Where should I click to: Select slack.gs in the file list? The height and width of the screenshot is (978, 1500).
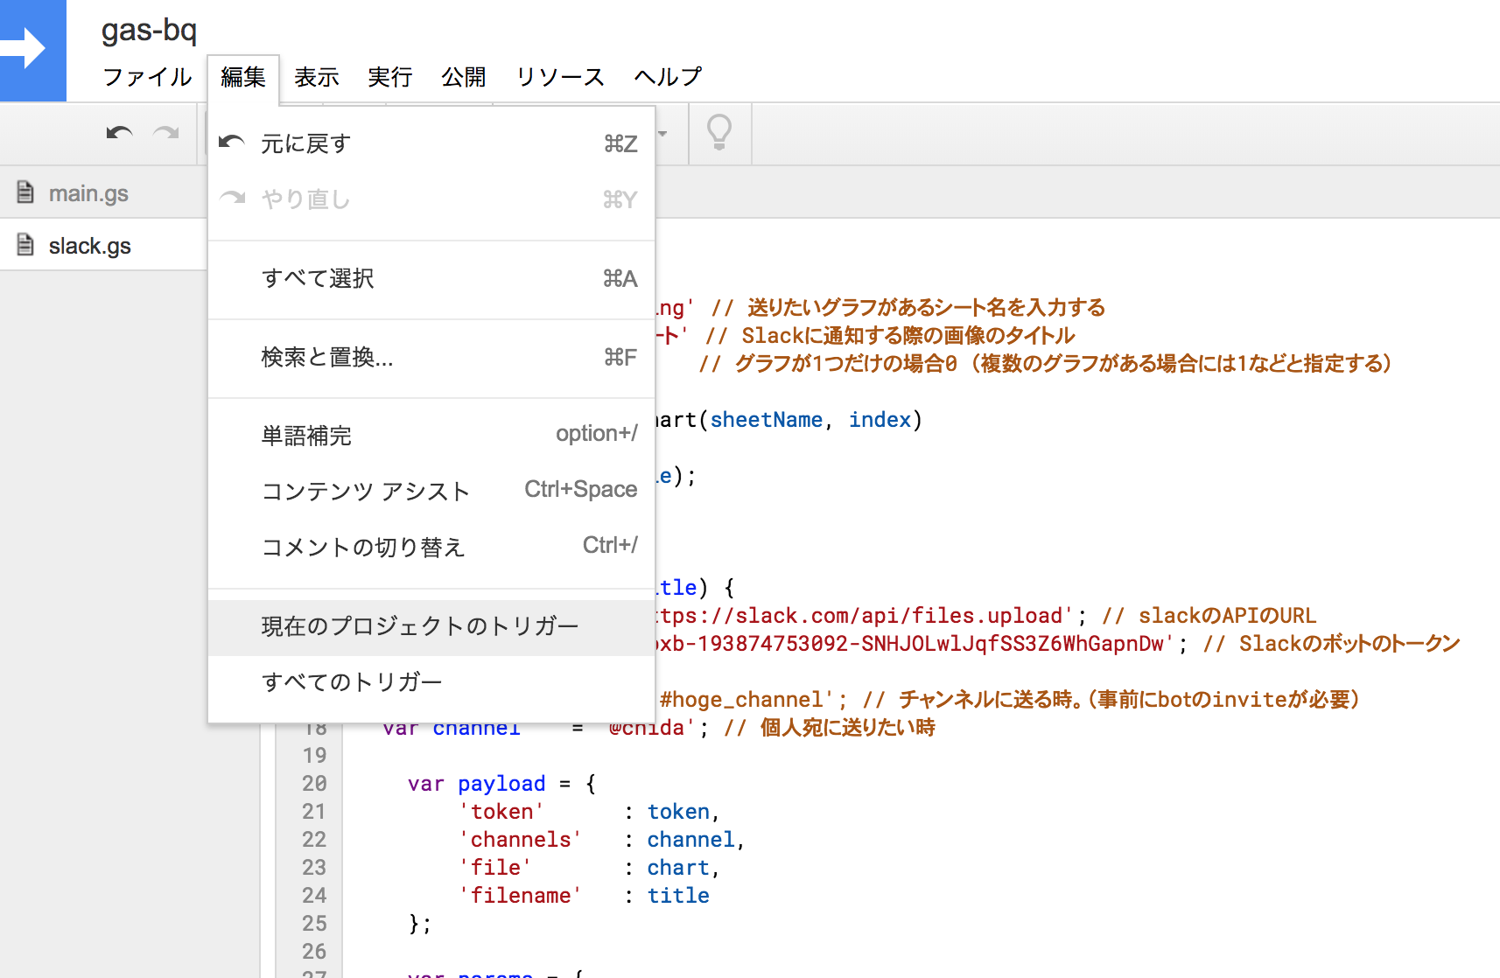(x=90, y=246)
